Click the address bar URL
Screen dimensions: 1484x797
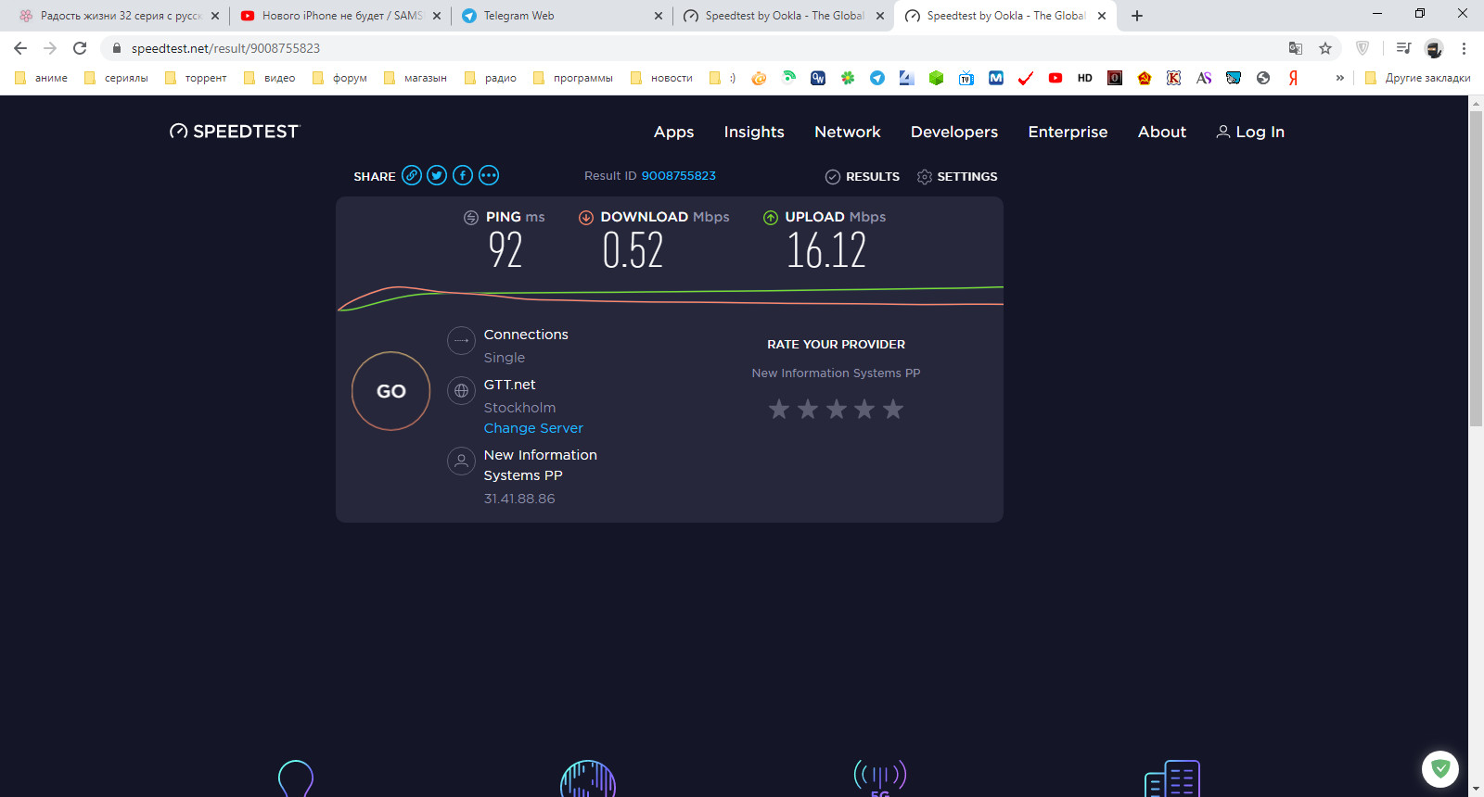(x=225, y=48)
